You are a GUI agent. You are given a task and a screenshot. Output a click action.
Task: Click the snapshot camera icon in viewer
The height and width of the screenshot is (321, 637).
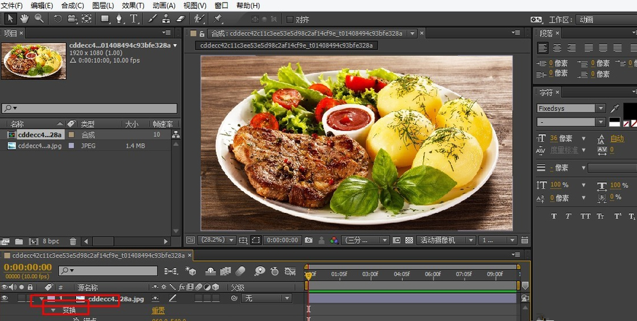309,240
